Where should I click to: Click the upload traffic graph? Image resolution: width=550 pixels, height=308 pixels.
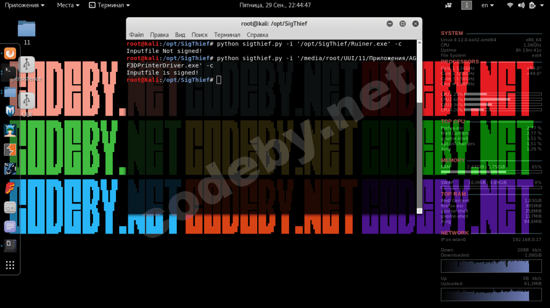click(491, 295)
